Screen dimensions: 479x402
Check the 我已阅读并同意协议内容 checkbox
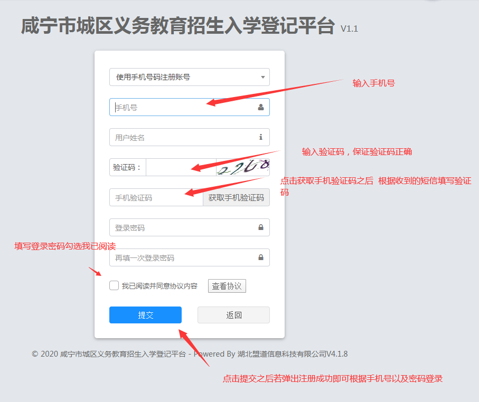pyautogui.click(x=114, y=286)
